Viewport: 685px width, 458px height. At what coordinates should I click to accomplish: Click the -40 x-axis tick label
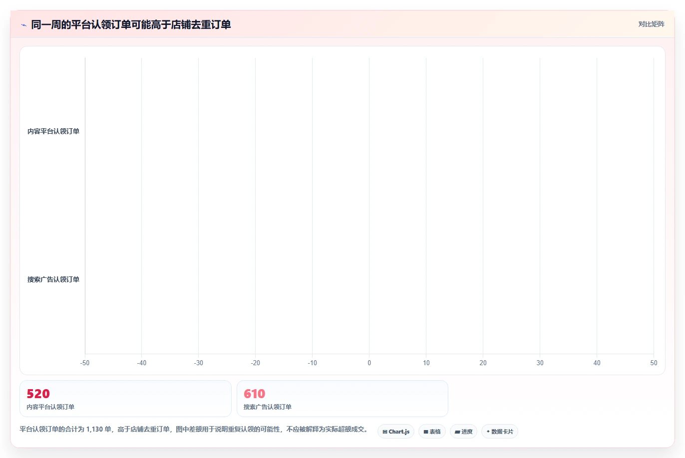[142, 363]
